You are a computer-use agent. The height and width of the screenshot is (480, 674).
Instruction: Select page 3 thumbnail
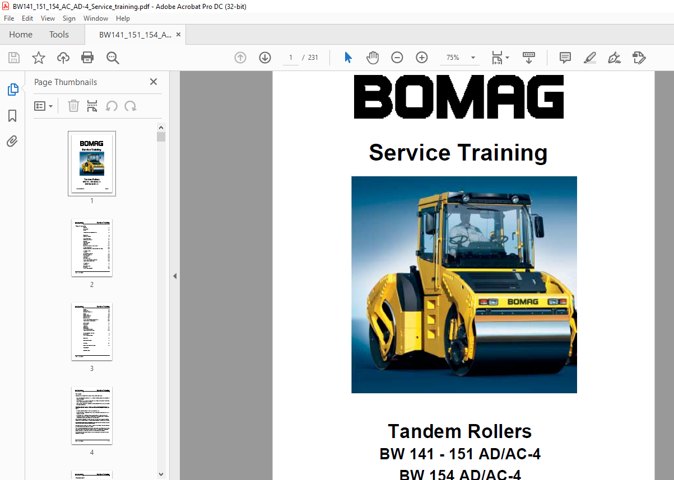click(x=92, y=331)
